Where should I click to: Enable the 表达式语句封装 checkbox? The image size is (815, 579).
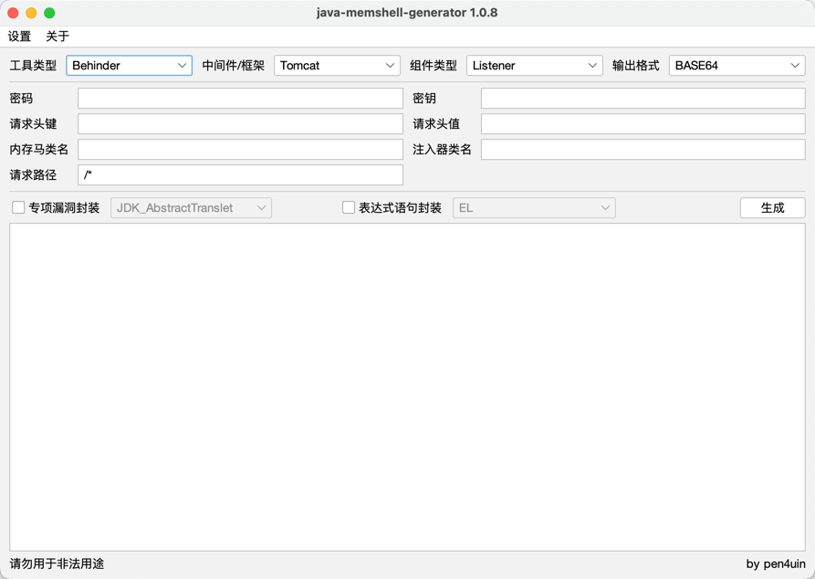[349, 207]
